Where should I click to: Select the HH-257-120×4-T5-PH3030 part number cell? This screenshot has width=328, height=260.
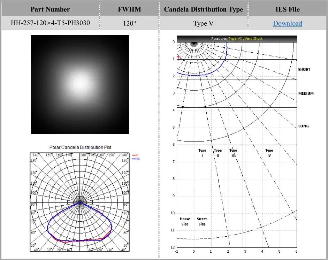coord(50,23)
